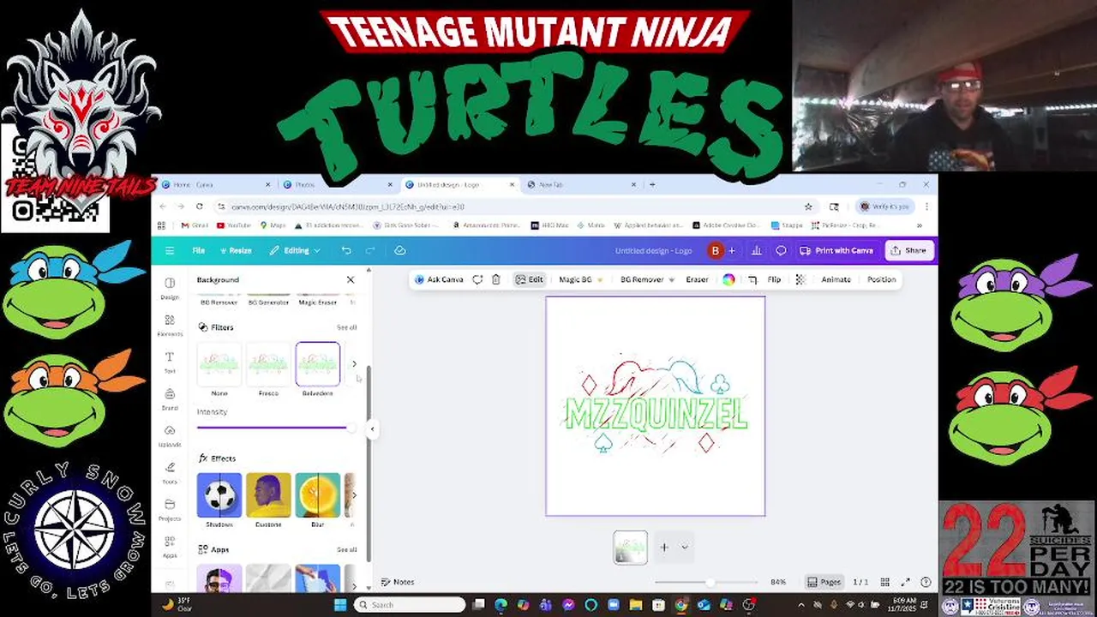This screenshot has height=617, width=1097.
Task: Add collaborator with the plus icon
Action: point(731,250)
